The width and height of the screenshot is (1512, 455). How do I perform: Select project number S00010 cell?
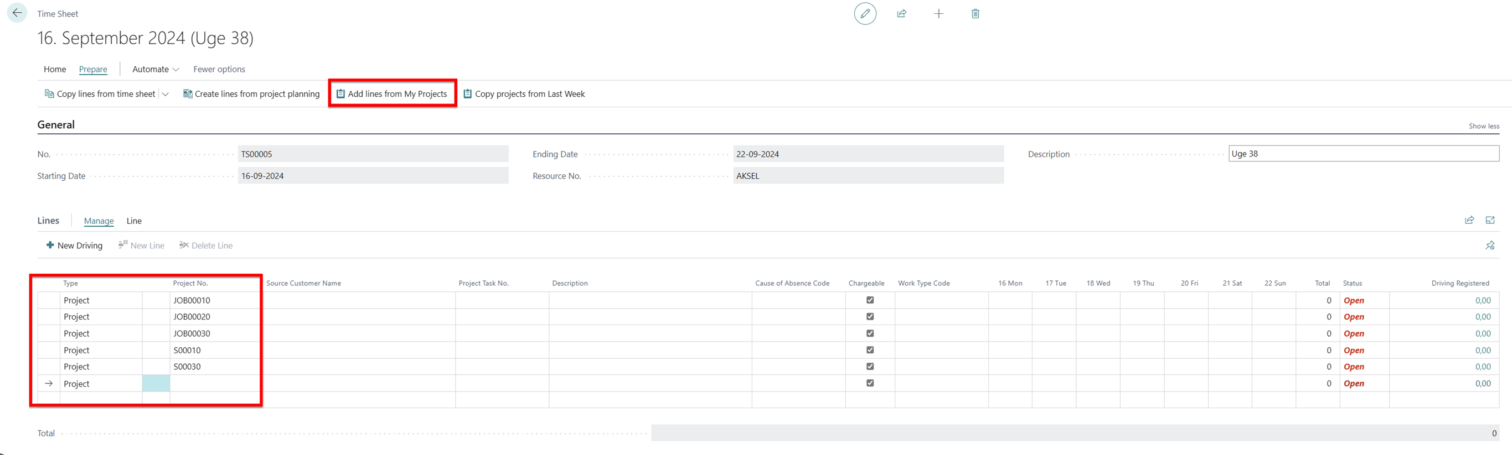tap(215, 350)
